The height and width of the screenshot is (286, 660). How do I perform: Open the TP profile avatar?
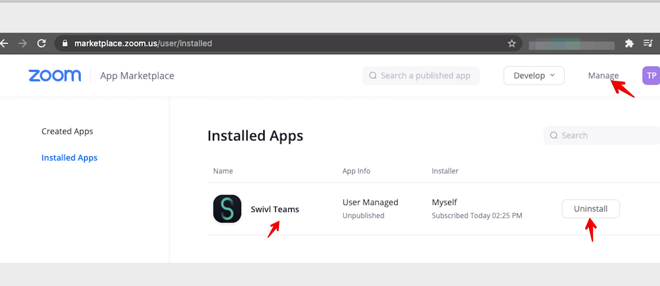pos(651,76)
